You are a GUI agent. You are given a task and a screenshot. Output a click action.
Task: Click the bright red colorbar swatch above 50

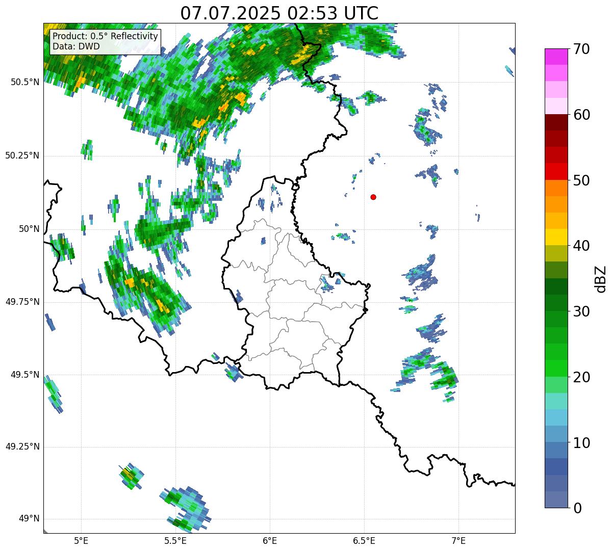[556, 172]
